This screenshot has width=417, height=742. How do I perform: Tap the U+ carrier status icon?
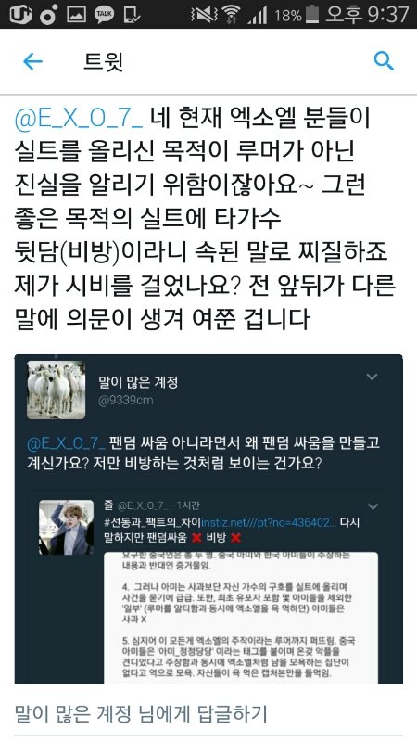point(20,14)
